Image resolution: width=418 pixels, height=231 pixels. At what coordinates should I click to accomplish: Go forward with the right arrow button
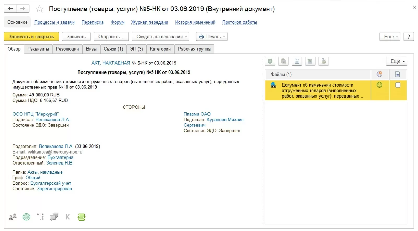click(23, 9)
